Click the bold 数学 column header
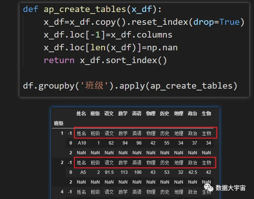254x199 pixels. pos(123,113)
